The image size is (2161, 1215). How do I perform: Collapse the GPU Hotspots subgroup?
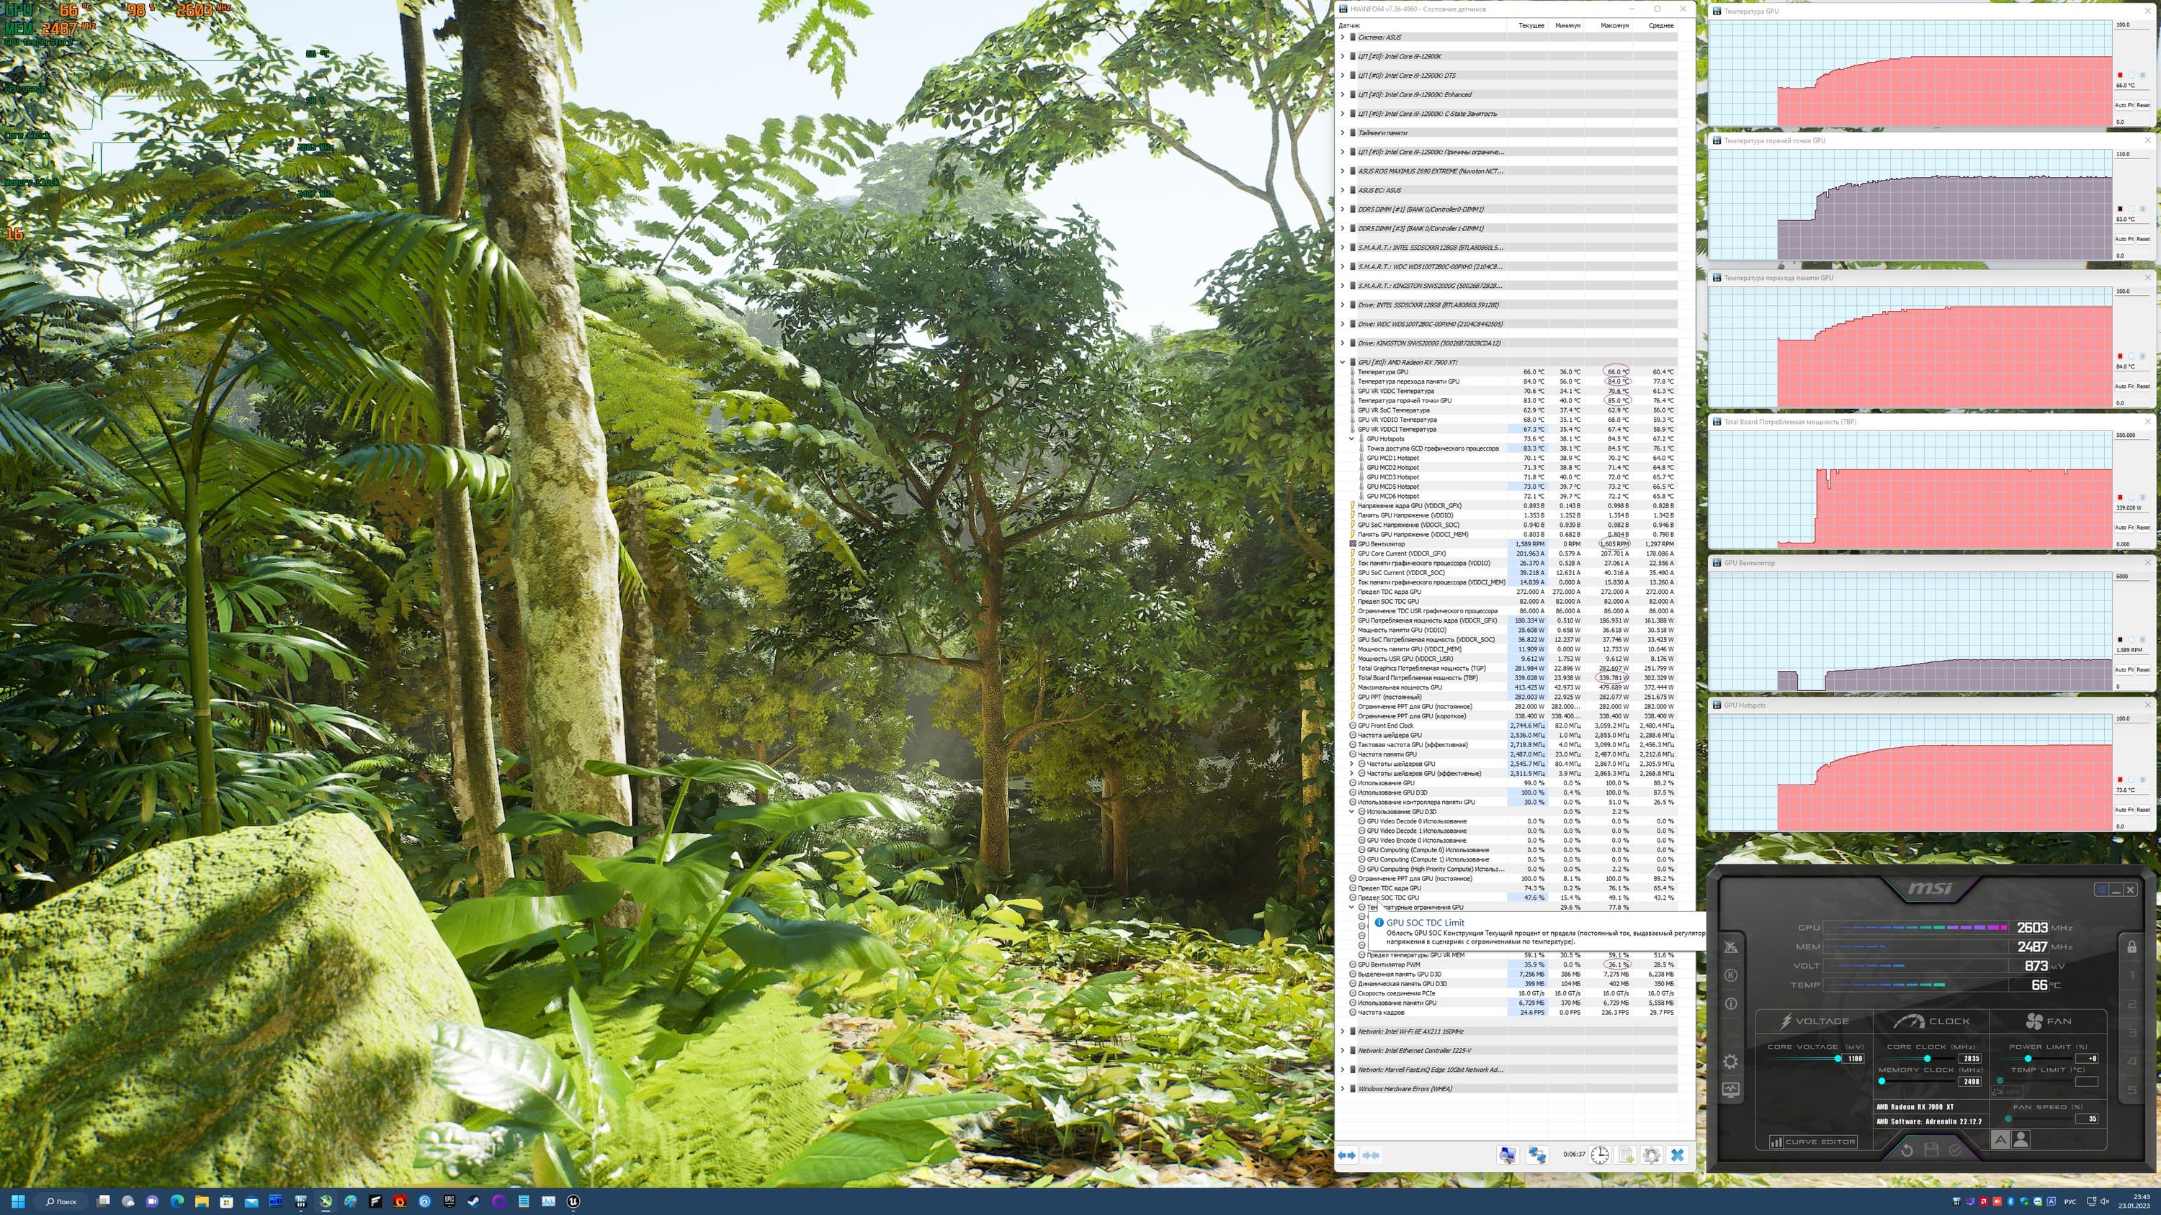point(1351,438)
